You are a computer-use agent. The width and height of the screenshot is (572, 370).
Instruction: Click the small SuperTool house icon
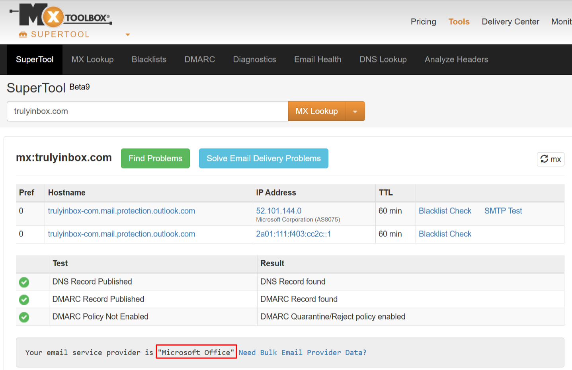point(23,35)
